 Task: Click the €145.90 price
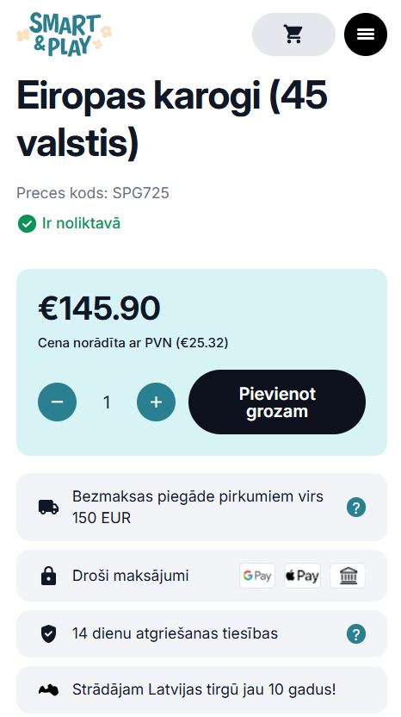99,309
